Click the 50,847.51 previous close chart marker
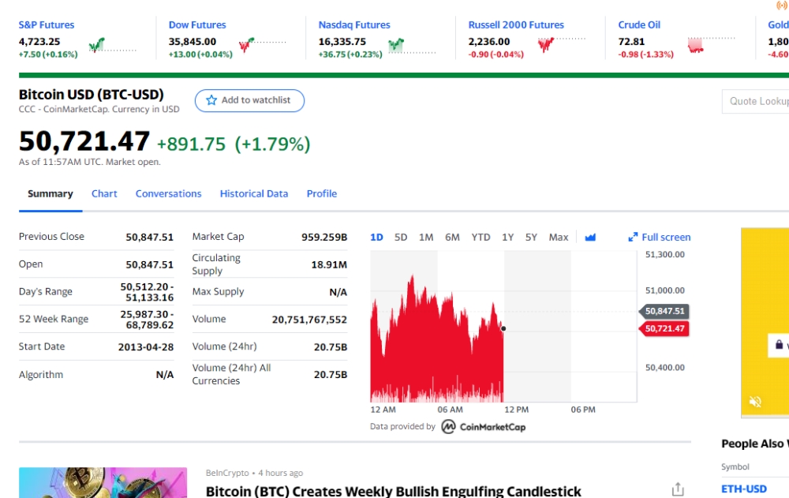The width and height of the screenshot is (789, 498). point(664,311)
